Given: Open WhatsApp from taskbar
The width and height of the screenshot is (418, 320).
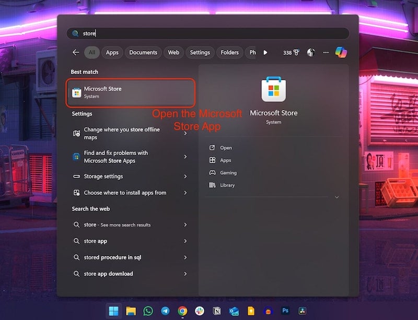Looking at the screenshot, I should [148, 311].
